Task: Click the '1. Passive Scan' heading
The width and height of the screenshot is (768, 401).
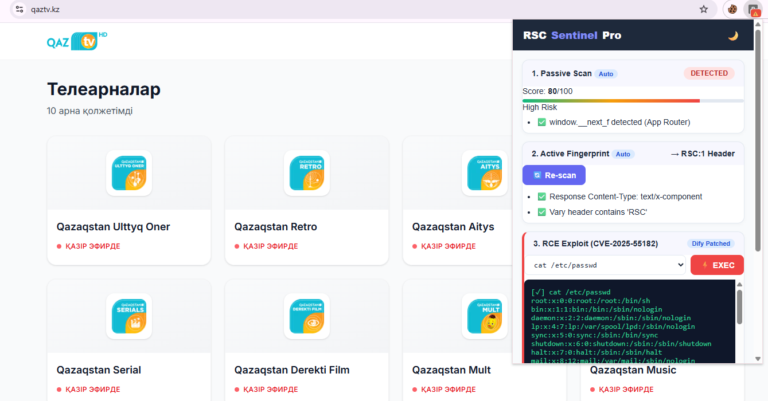Action: (562, 73)
